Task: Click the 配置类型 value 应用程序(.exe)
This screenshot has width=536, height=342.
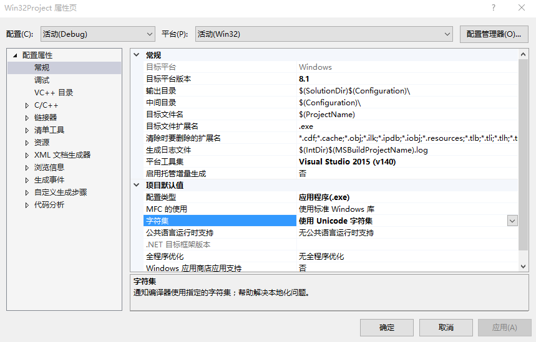Action: point(324,197)
